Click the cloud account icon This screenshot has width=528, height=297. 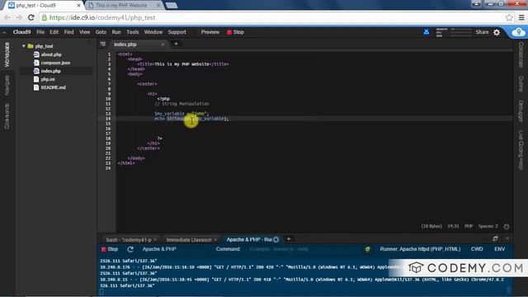(518, 32)
